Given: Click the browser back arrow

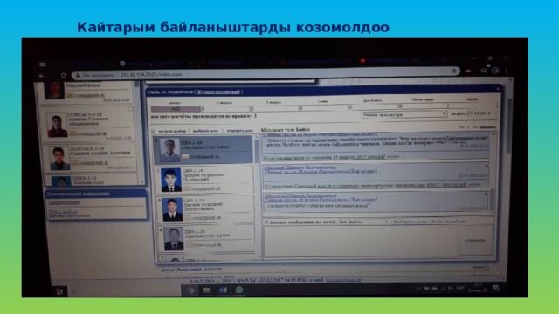Looking at the screenshot, I should [42, 76].
